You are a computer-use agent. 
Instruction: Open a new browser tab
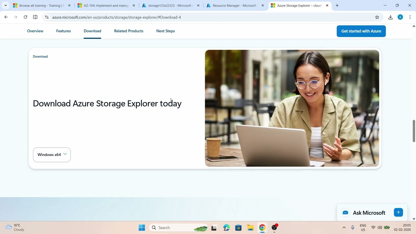[337, 6]
